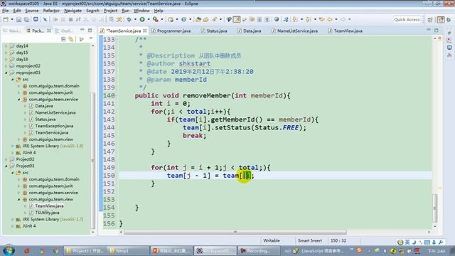This screenshot has width=455, height=256.
Task: Toggle Link with Editor in Package Explorer
Action: point(71,39)
